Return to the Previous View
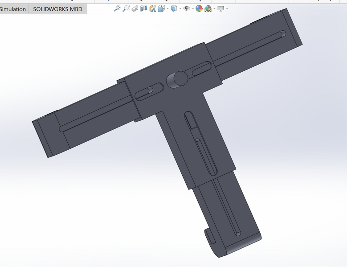Viewport: 347px width, 267px height. [x=135, y=8]
